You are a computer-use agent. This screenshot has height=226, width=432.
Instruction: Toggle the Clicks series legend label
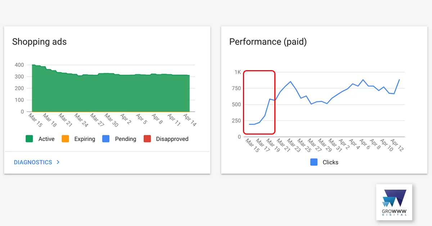[x=330, y=162]
